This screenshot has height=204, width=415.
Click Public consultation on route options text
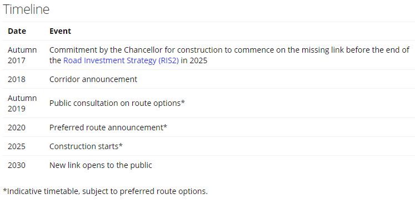[x=117, y=103]
